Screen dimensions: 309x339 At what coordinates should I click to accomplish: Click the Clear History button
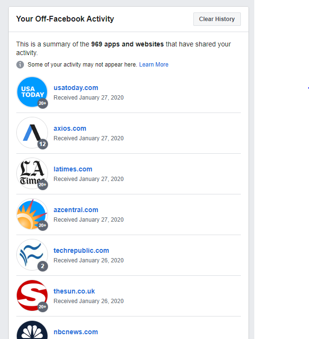[x=217, y=19]
